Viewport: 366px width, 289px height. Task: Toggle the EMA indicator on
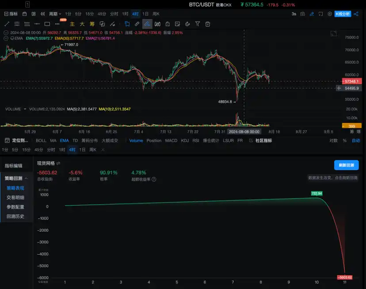click(x=64, y=141)
